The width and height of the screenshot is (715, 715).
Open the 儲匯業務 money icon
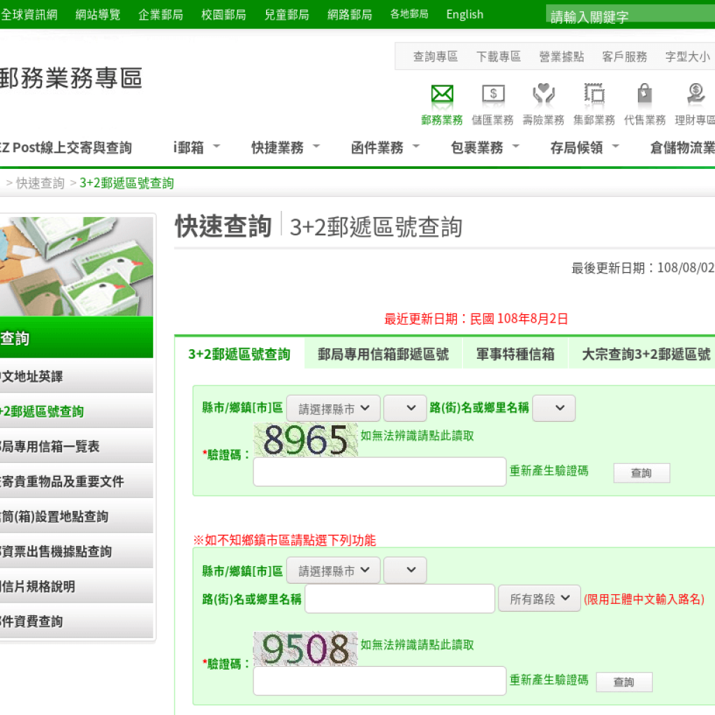[493, 94]
